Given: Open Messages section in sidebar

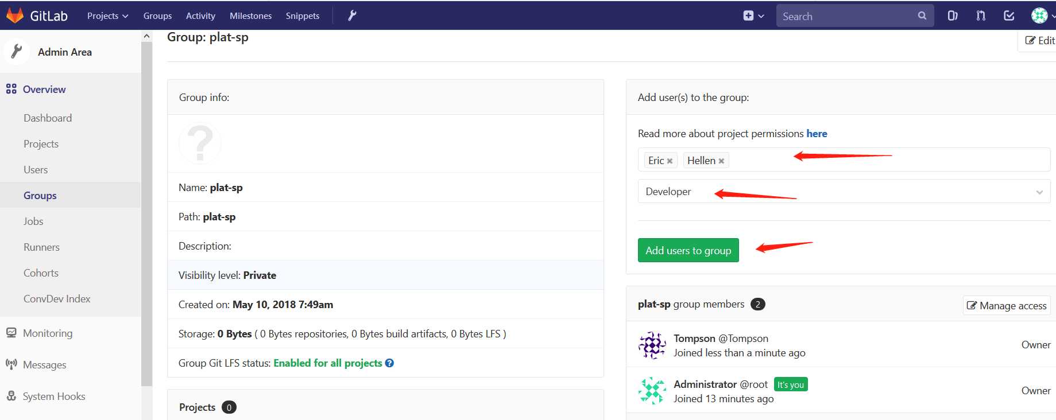Looking at the screenshot, I should [44, 364].
